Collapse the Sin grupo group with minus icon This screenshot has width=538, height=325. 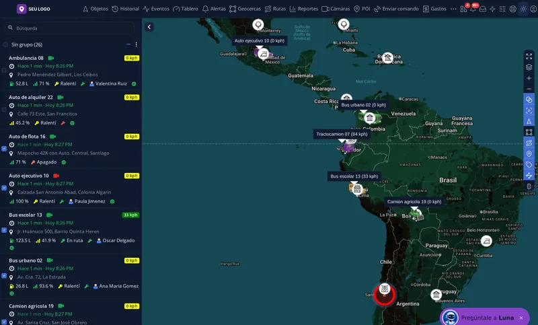click(x=128, y=44)
